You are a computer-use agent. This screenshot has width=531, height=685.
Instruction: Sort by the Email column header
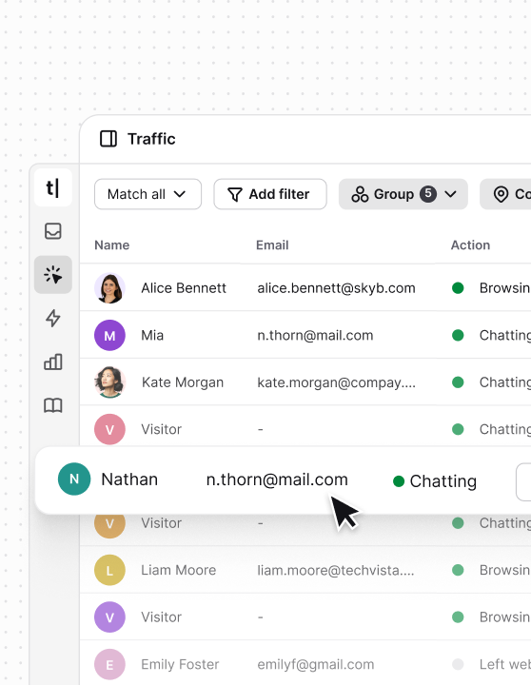click(x=272, y=245)
